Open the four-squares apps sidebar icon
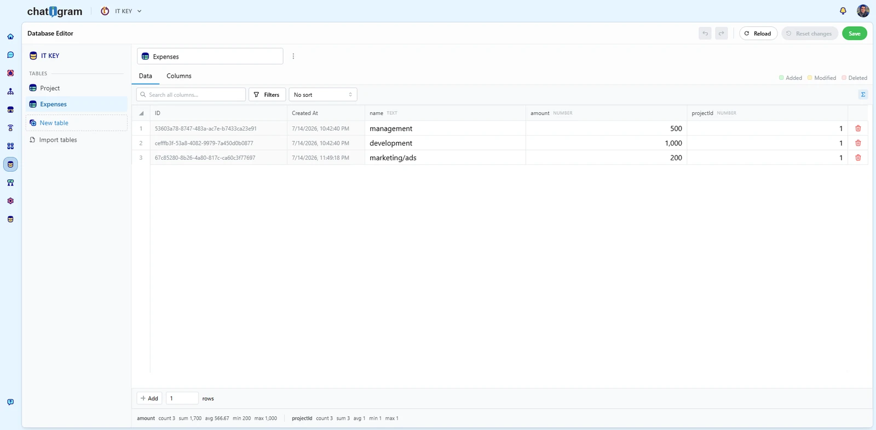The image size is (876, 430). click(x=10, y=146)
